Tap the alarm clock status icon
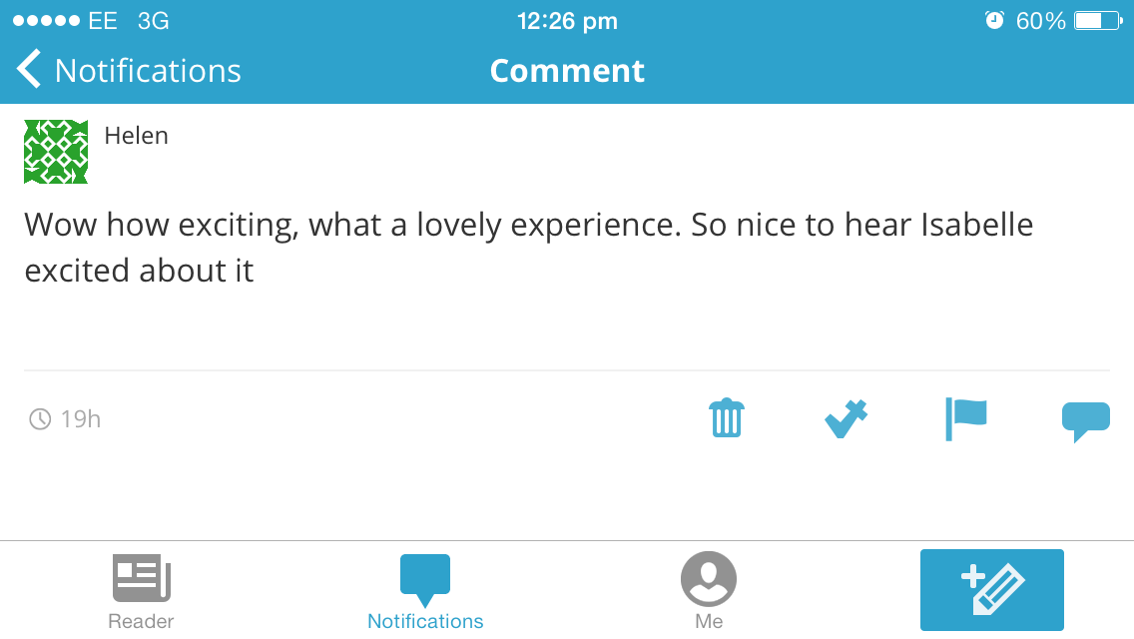This screenshot has width=1134, height=639. click(994, 20)
